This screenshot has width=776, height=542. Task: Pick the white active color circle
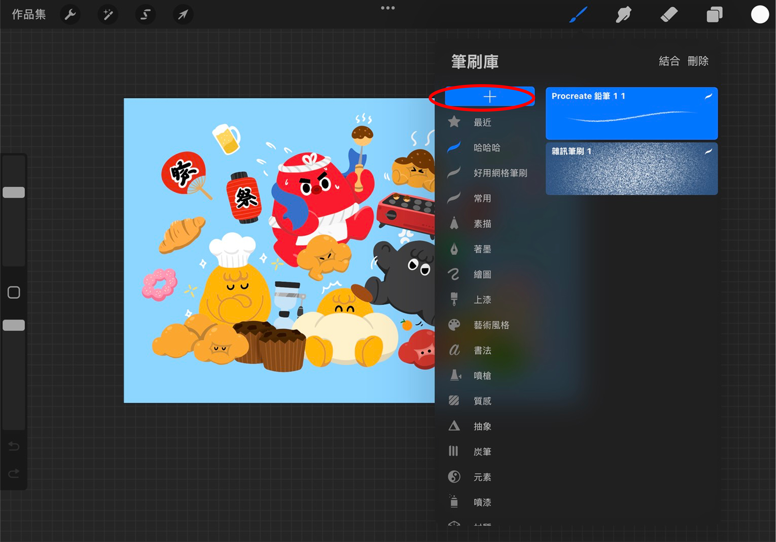coord(759,14)
